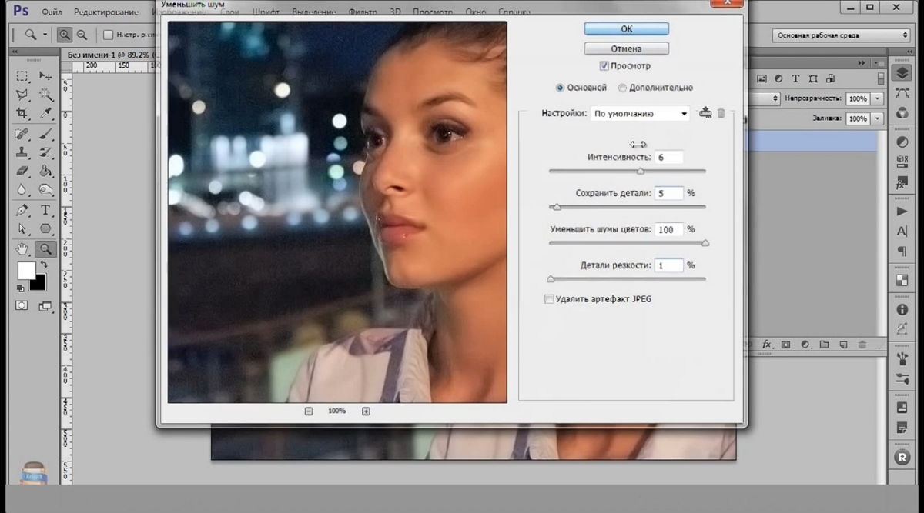Open the Info panel icon
The image size is (924, 513).
(x=902, y=310)
